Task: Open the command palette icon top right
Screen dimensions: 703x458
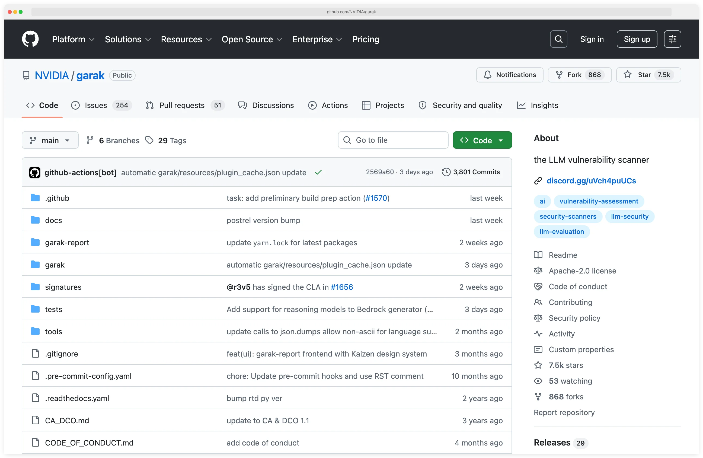Action: click(x=672, y=39)
